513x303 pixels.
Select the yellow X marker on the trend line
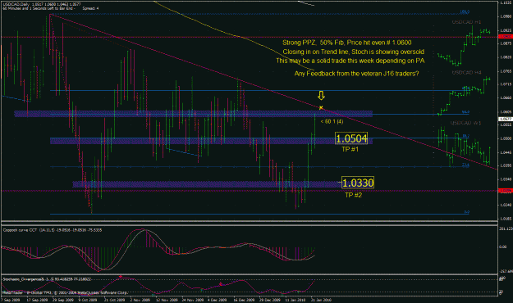321,107
